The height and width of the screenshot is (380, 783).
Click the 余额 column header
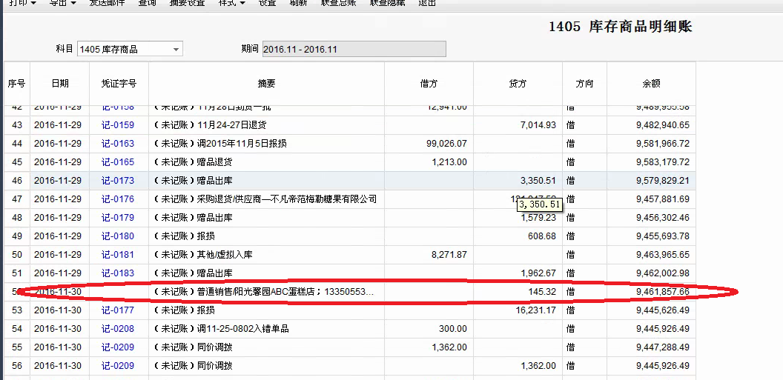(651, 84)
